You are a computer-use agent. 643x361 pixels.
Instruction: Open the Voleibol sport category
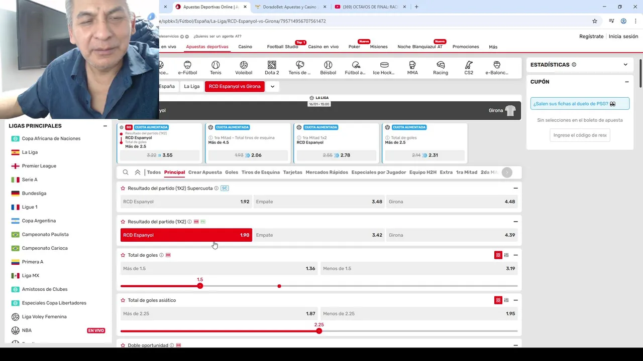[244, 68]
